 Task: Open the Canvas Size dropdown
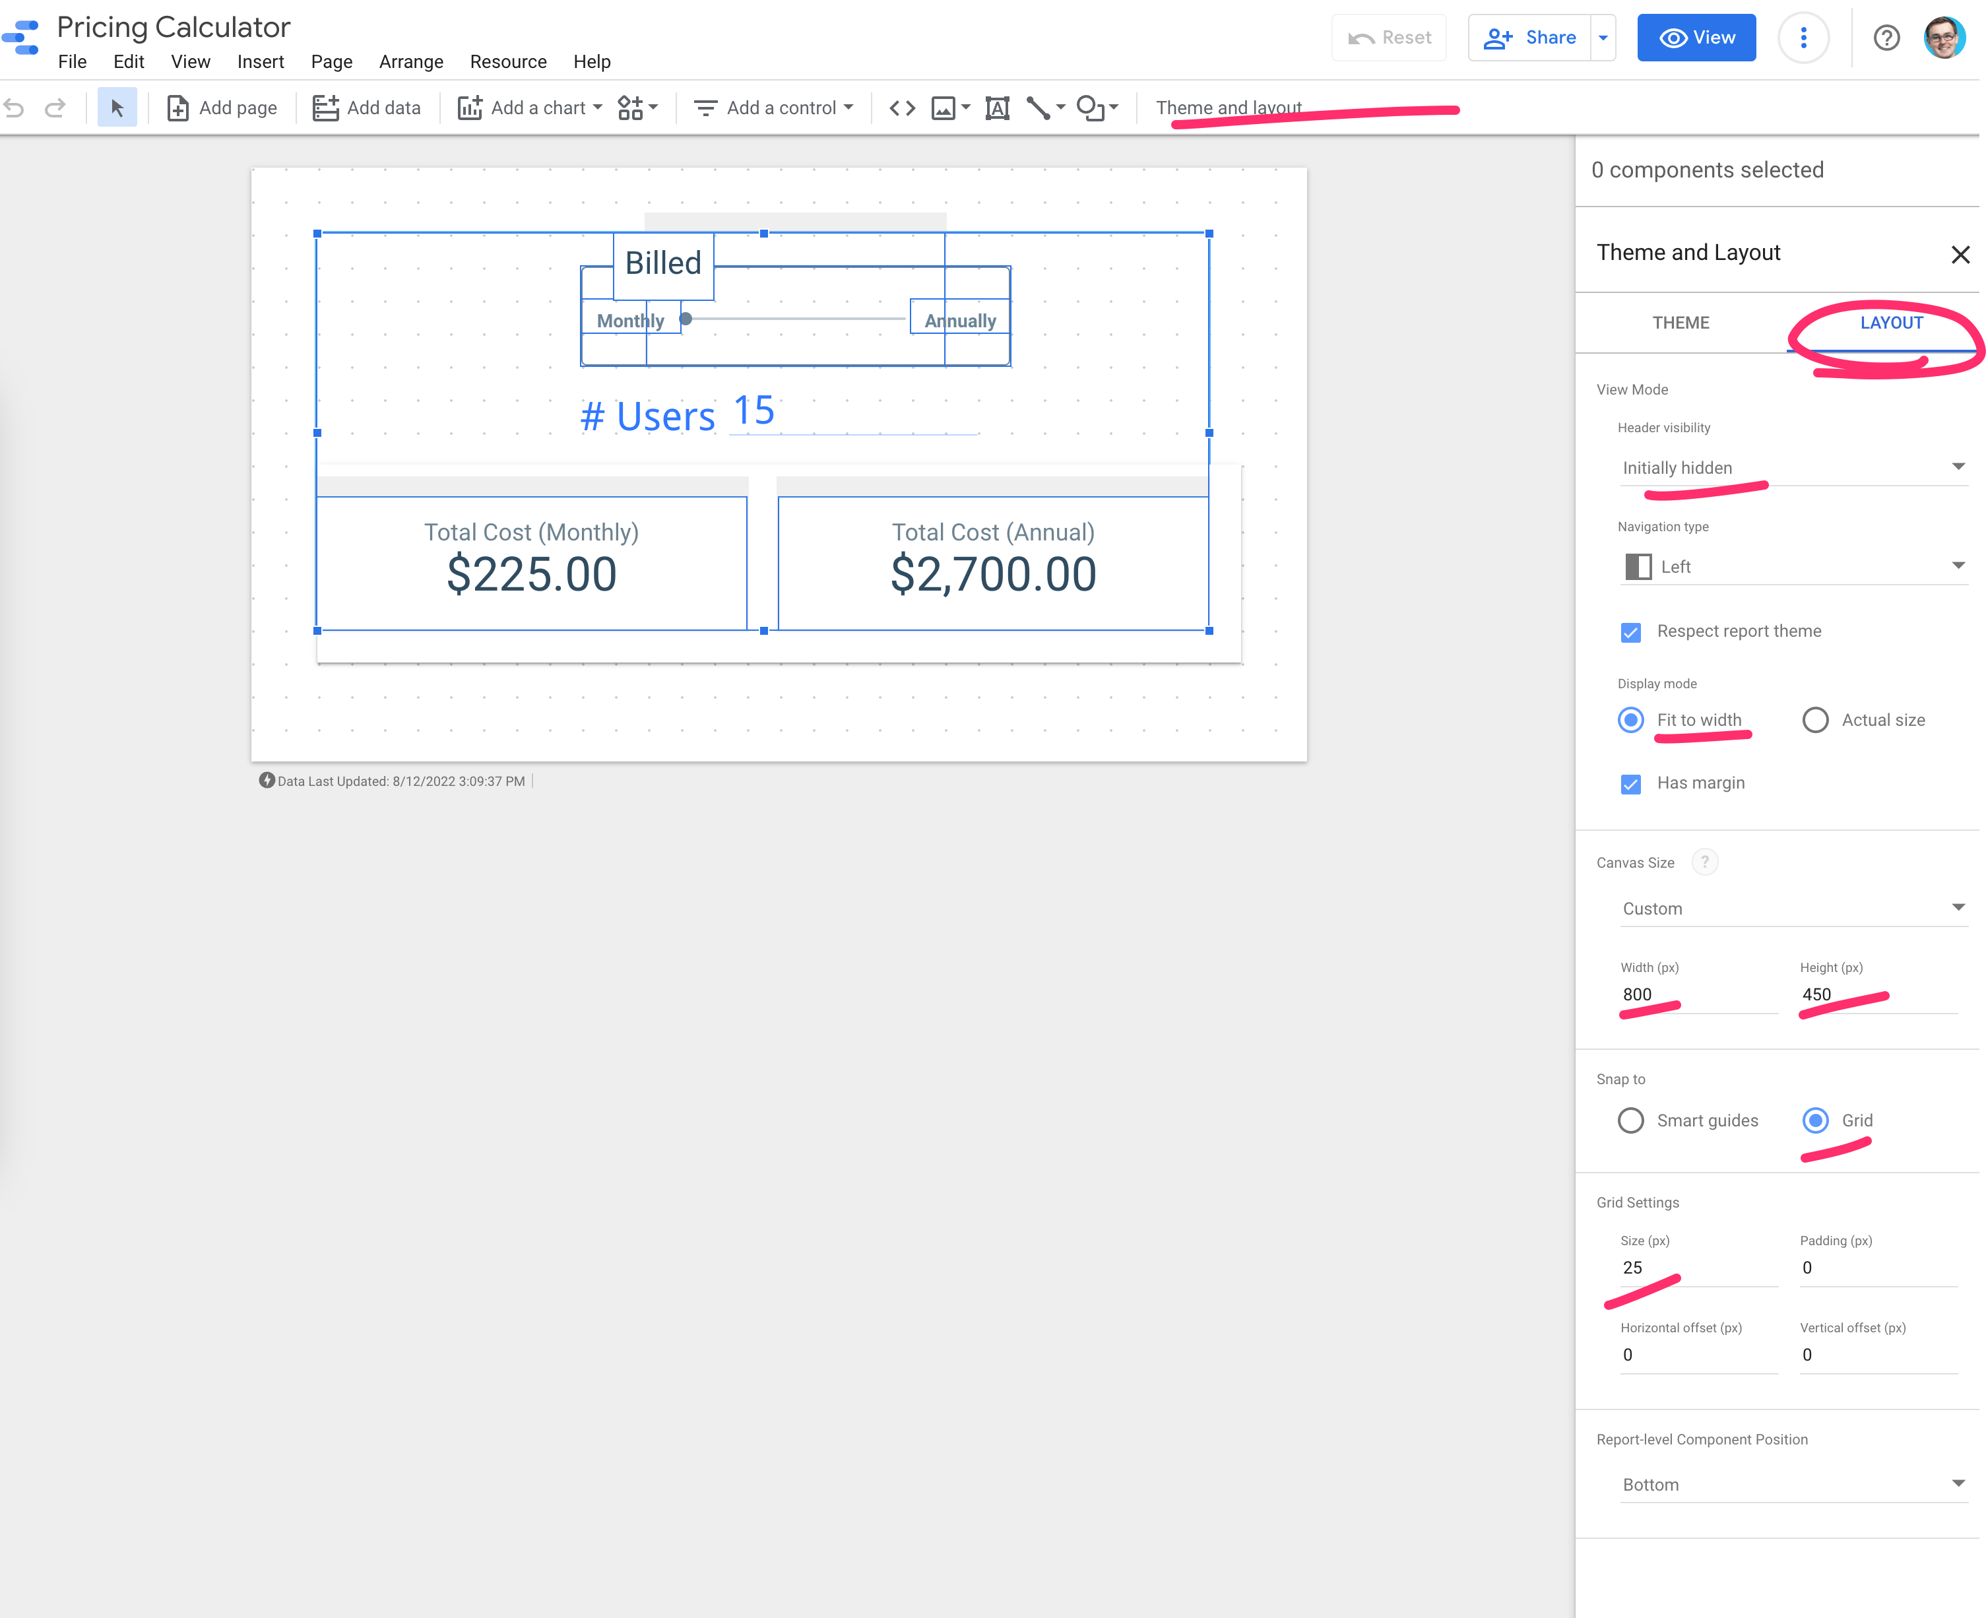coord(1789,907)
